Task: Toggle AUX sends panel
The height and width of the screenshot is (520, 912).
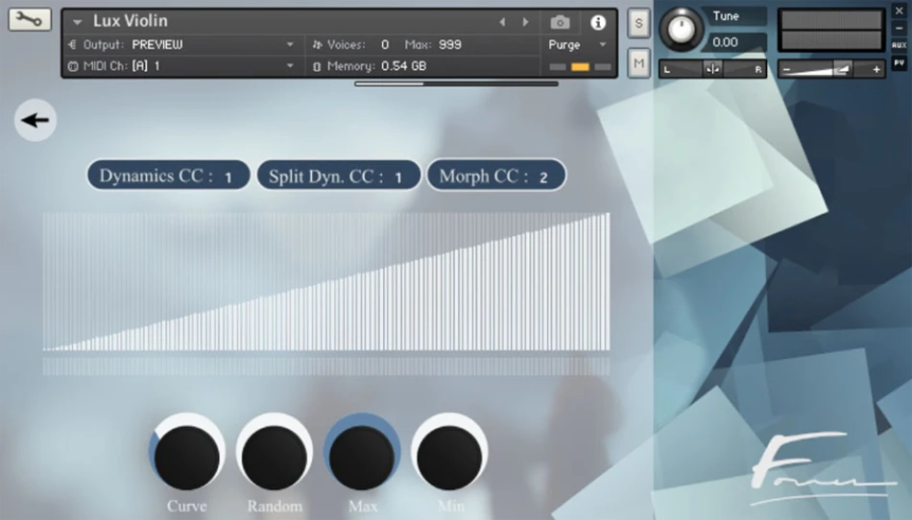Action: click(x=899, y=45)
